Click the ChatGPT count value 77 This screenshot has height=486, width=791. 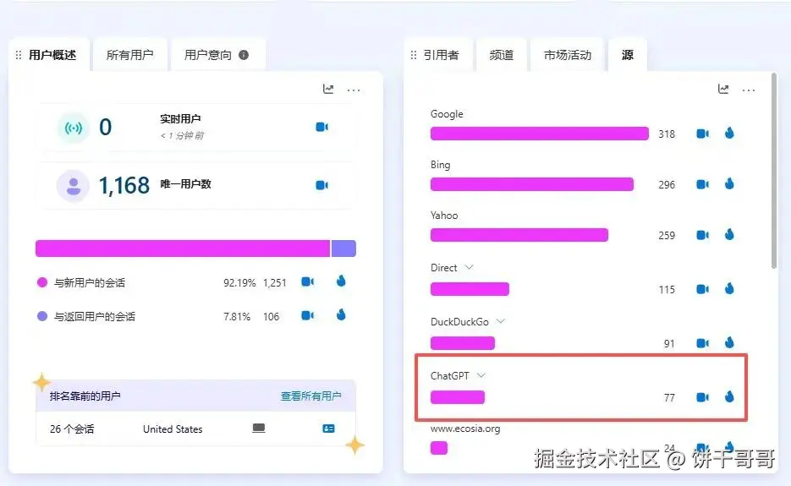(669, 398)
